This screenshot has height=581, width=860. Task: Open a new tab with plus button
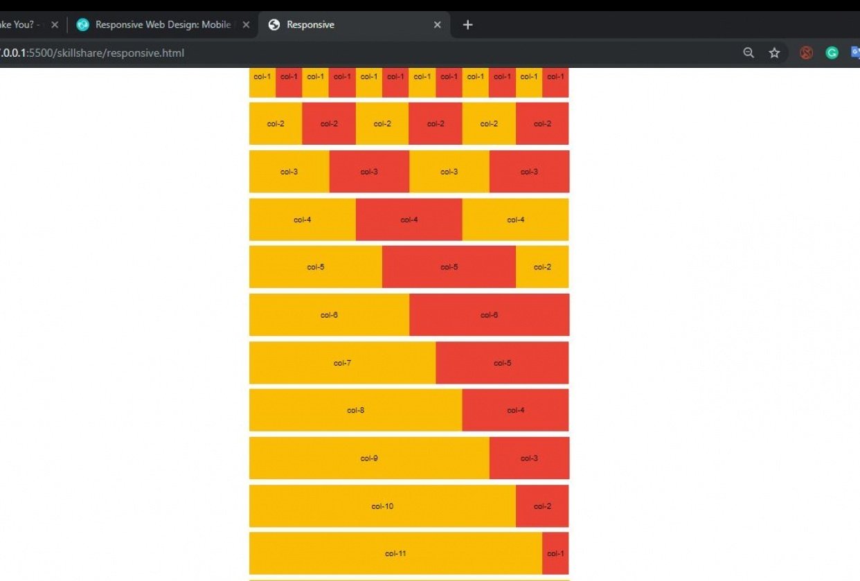pyautogui.click(x=467, y=25)
